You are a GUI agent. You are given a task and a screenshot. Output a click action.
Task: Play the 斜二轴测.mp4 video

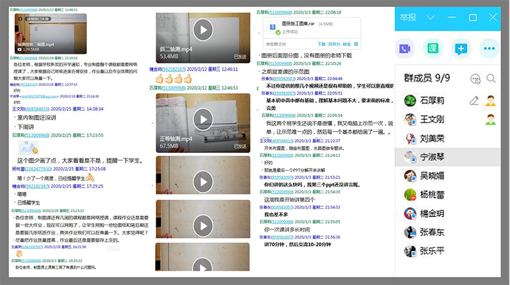pyautogui.click(x=203, y=29)
